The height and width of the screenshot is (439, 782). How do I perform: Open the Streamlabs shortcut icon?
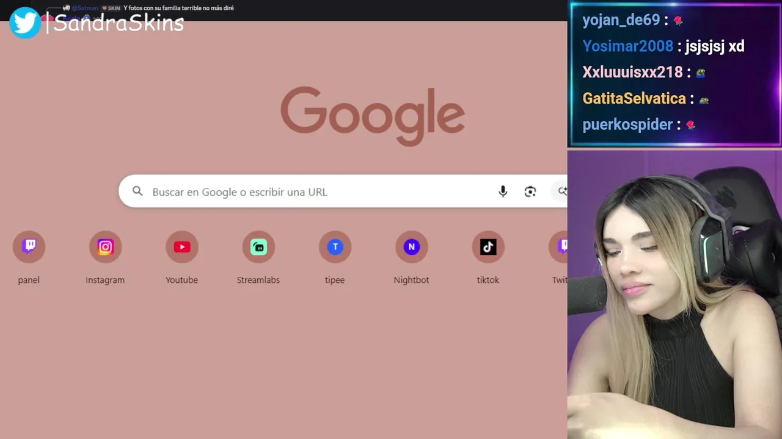(x=258, y=246)
